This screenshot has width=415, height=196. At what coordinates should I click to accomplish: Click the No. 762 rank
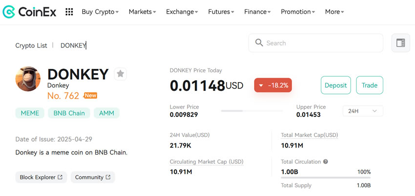(x=63, y=96)
